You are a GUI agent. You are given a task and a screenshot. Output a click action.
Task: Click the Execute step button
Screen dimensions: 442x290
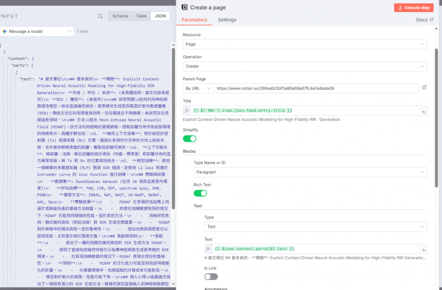point(414,8)
